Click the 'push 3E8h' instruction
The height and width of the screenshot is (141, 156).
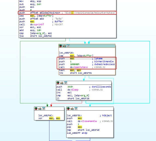point(65,87)
